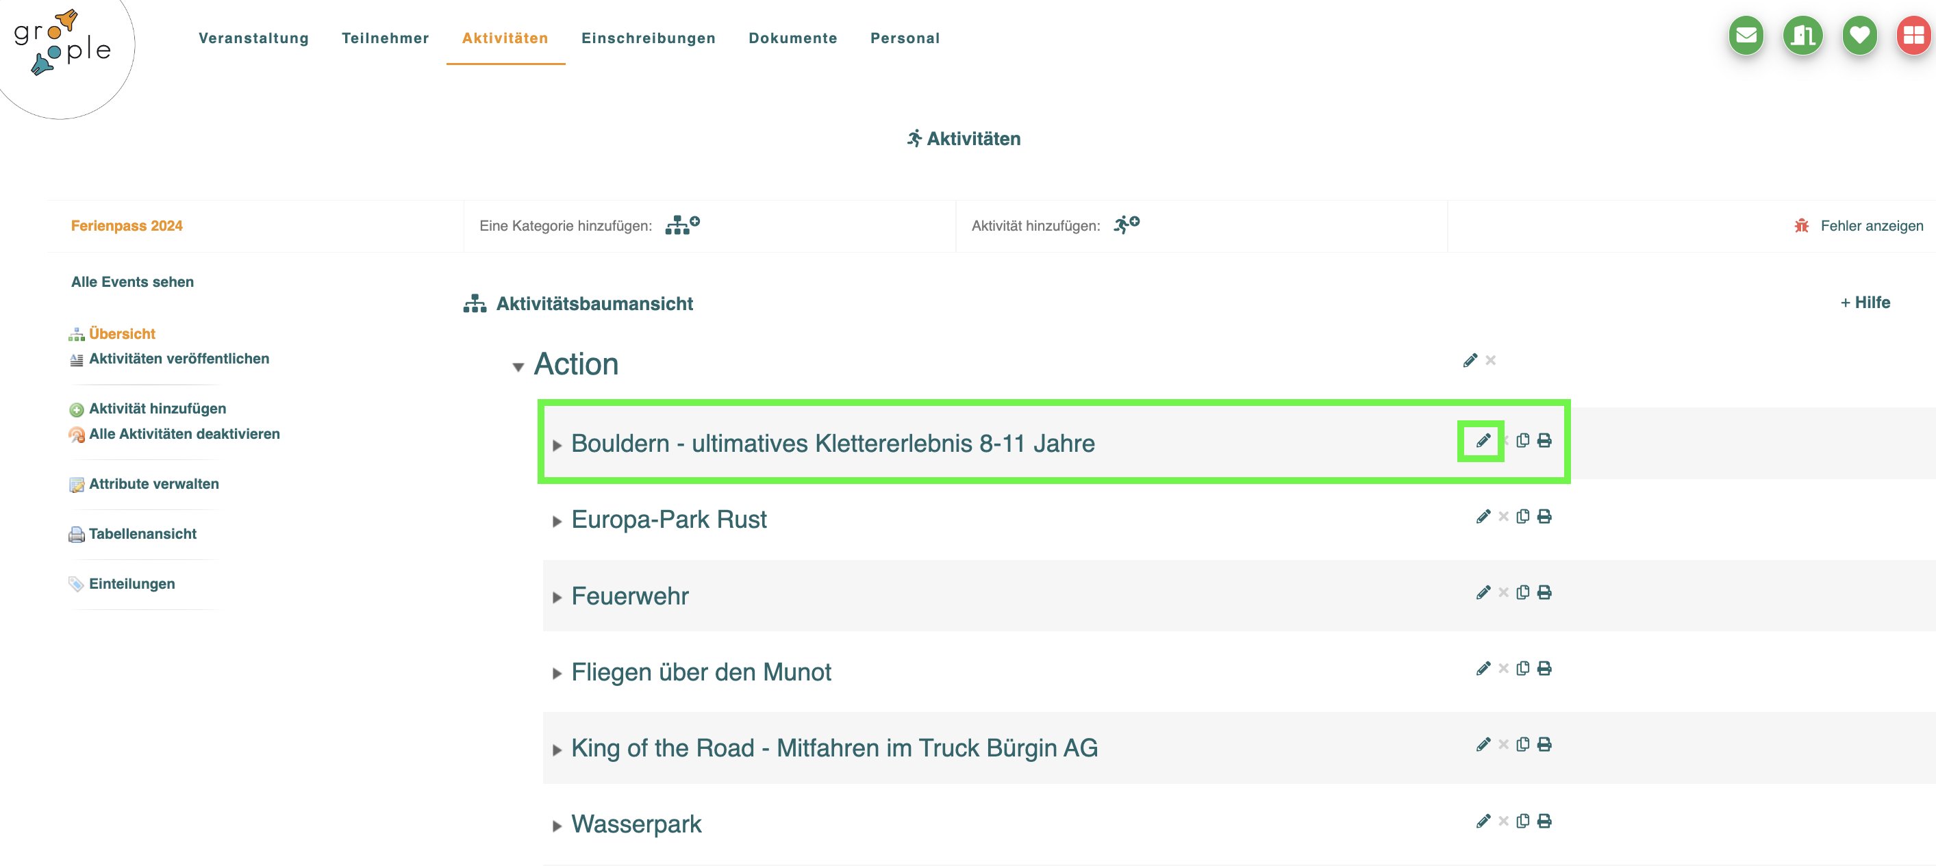Edit the Wasserpark activity
This screenshot has height=866, width=1936.
tap(1483, 821)
